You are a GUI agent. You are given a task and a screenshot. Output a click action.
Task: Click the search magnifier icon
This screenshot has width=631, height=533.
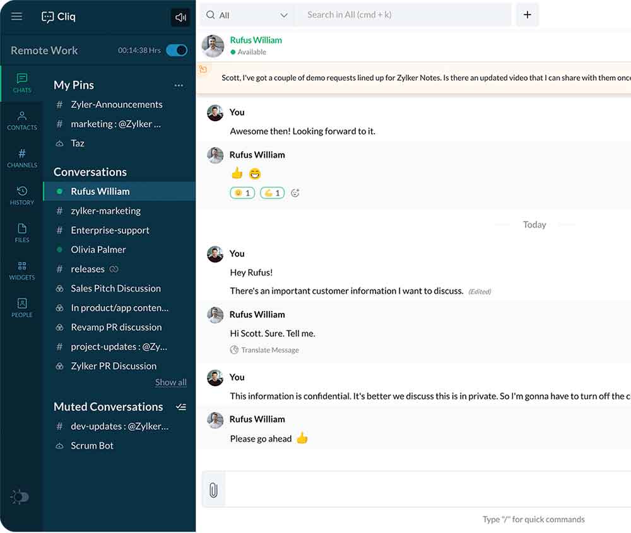click(x=210, y=15)
